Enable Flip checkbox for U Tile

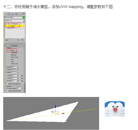click(x=20, y=76)
